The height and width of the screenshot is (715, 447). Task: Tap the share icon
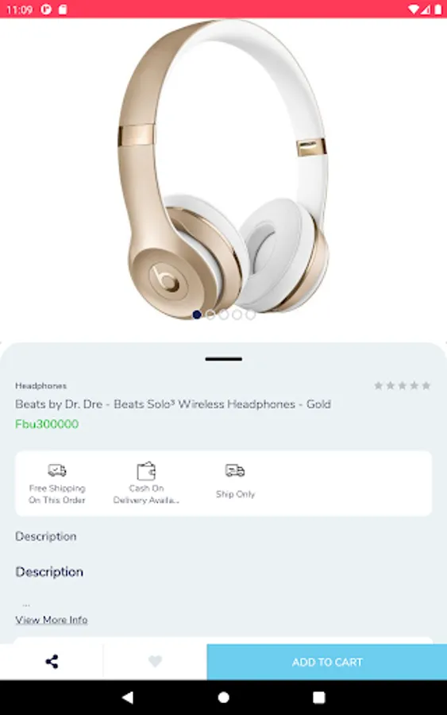coord(52,661)
